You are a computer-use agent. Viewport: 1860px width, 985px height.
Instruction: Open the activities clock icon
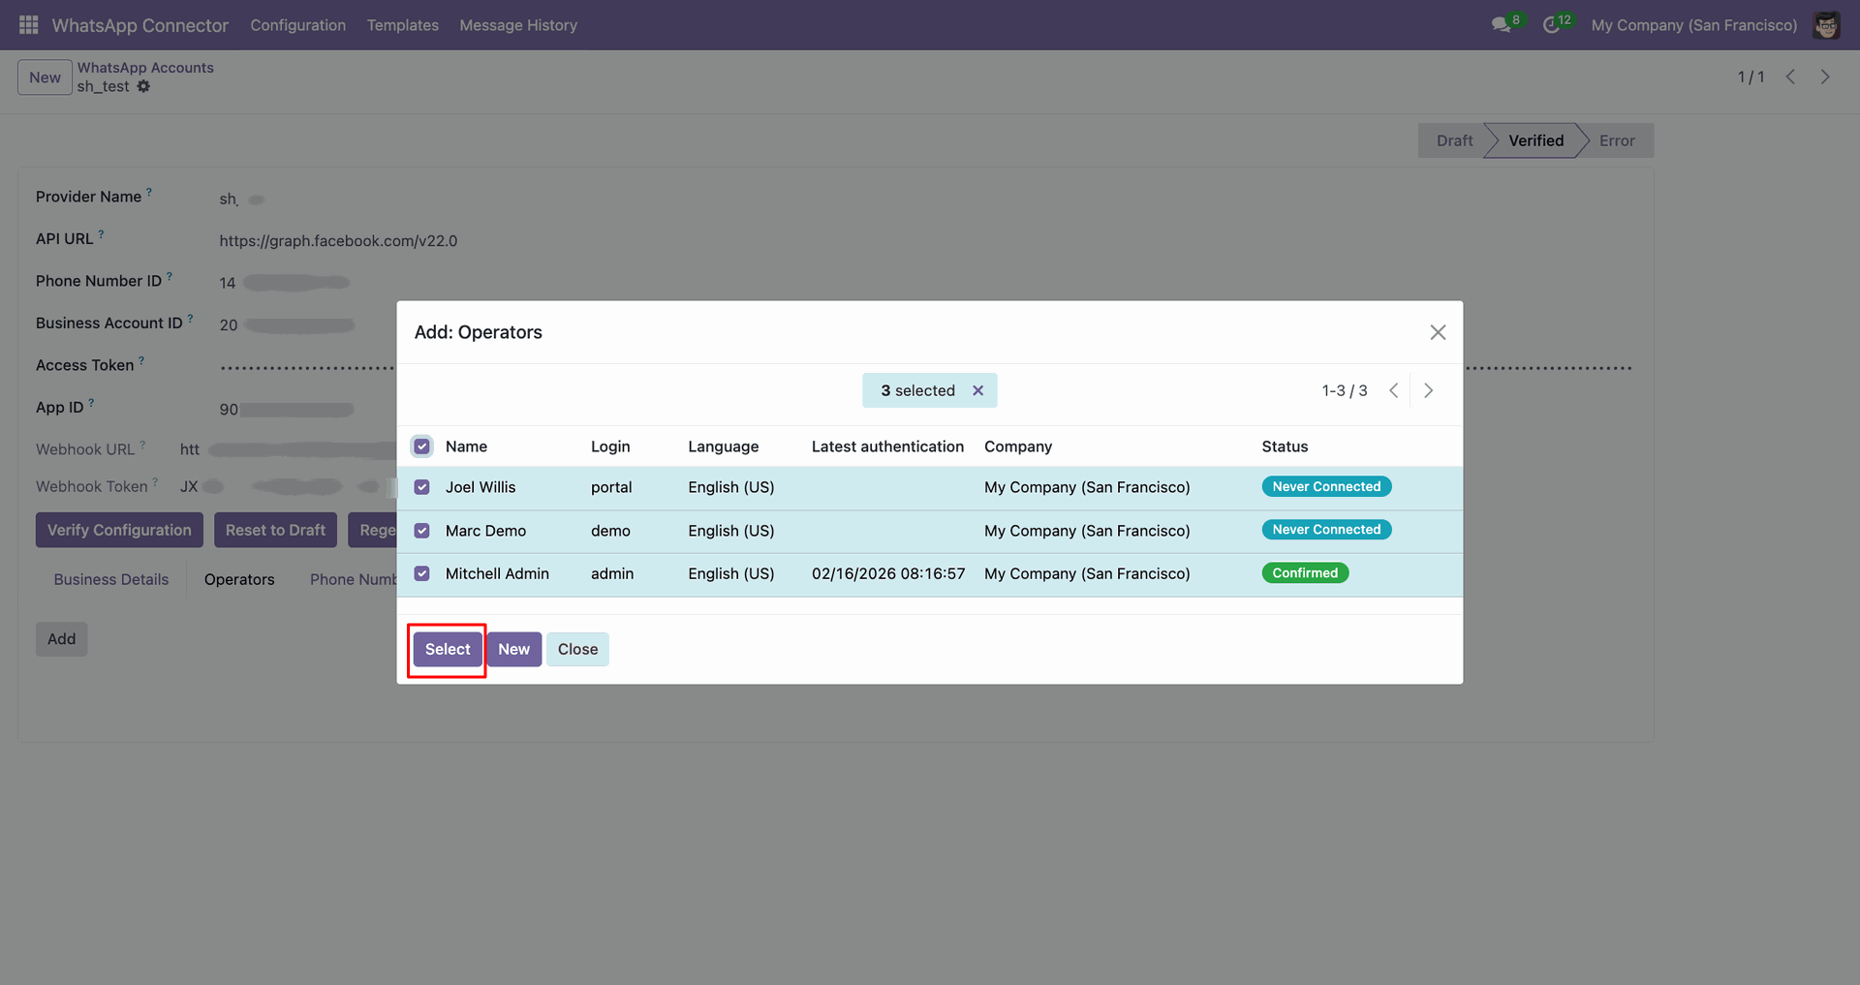coord(1552,25)
